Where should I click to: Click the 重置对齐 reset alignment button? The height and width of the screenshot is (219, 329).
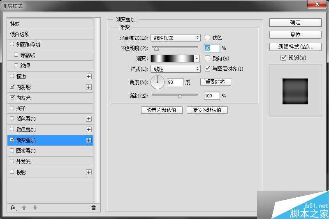[215, 82]
